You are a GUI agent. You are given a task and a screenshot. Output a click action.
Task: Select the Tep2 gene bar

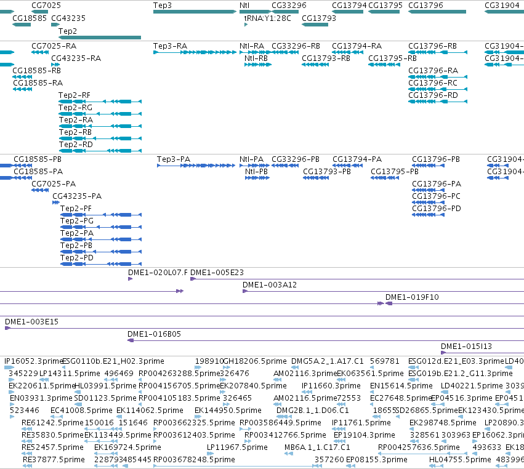100,38
